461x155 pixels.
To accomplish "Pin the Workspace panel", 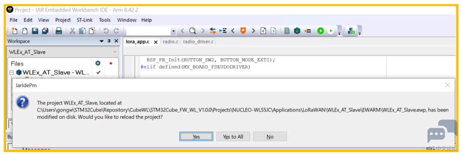I will click(x=109, y=41).
